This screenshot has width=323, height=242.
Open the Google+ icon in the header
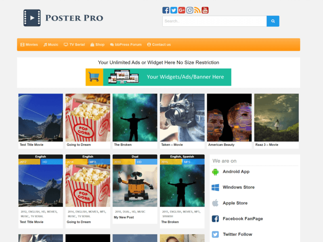click(182, 10)
